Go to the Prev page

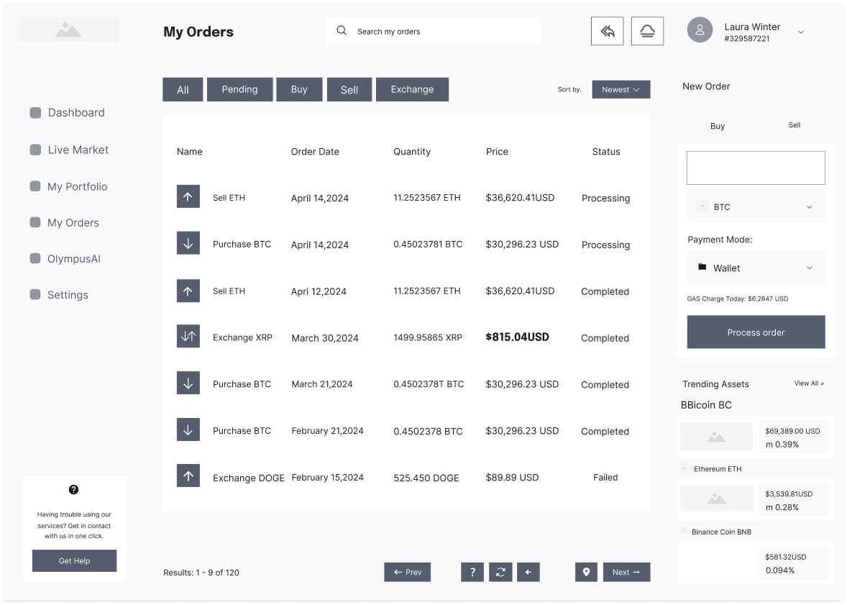(x=407, y=572)
